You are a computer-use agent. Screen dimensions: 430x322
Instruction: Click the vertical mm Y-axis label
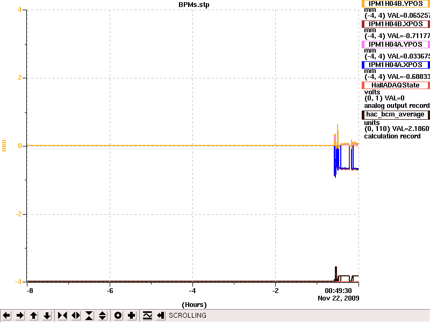(x=4, y=145)
